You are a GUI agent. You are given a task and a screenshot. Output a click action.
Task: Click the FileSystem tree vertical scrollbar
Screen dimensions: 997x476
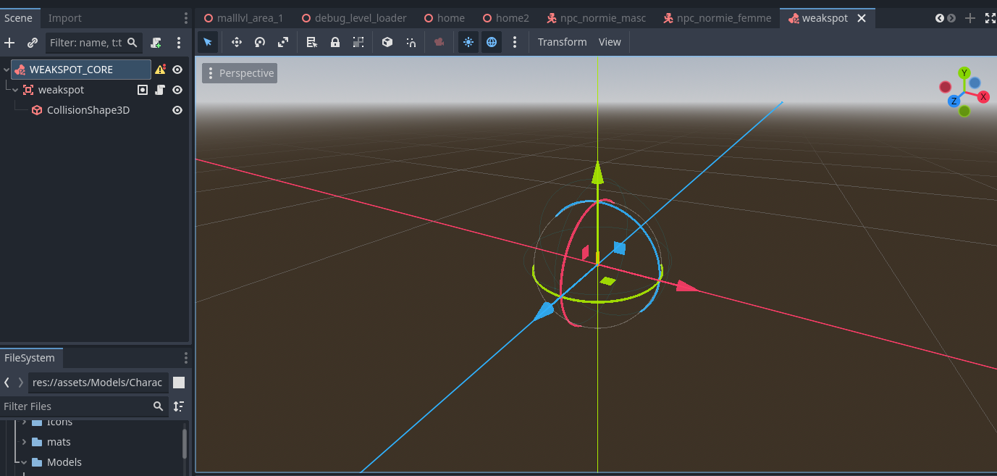tap(185, 443)
